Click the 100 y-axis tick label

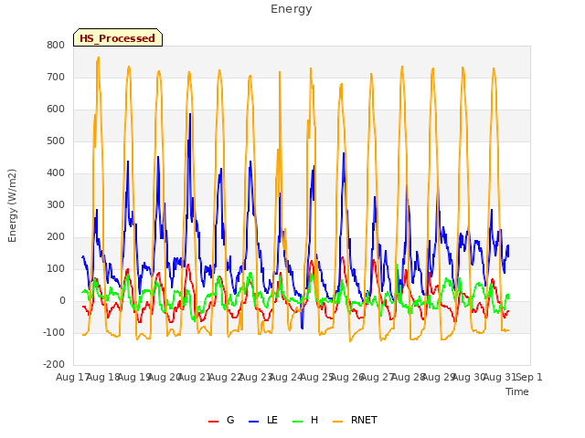[56, 269]
